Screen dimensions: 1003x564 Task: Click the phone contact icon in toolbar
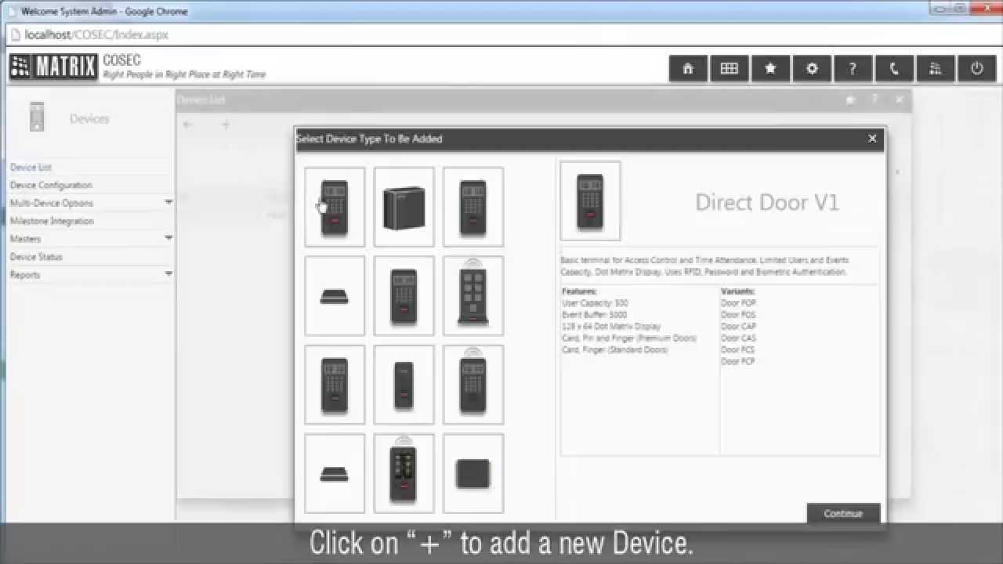tap(894, 68)
